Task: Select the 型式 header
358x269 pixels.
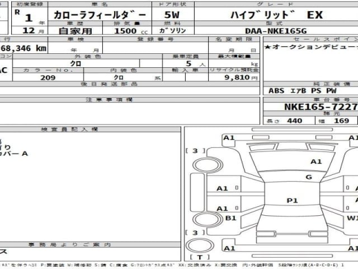Action: (x=275, y=24)
